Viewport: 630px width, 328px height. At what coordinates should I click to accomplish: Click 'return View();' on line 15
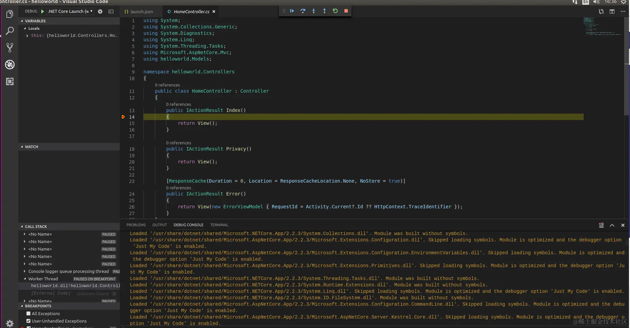click(x=198, y=123)
